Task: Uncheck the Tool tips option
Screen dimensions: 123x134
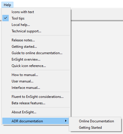Action: pos(36,18)
